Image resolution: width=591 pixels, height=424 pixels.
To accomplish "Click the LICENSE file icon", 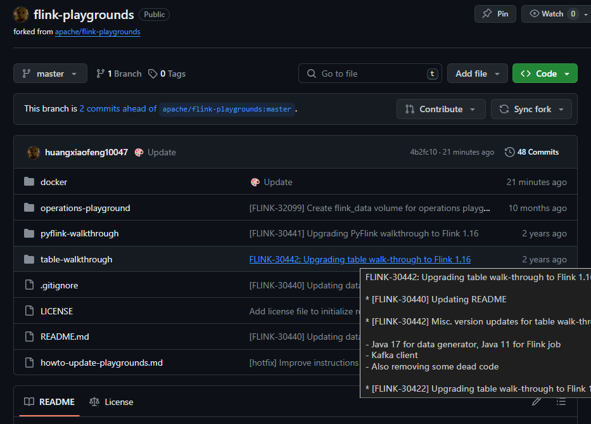I will 29,311.
